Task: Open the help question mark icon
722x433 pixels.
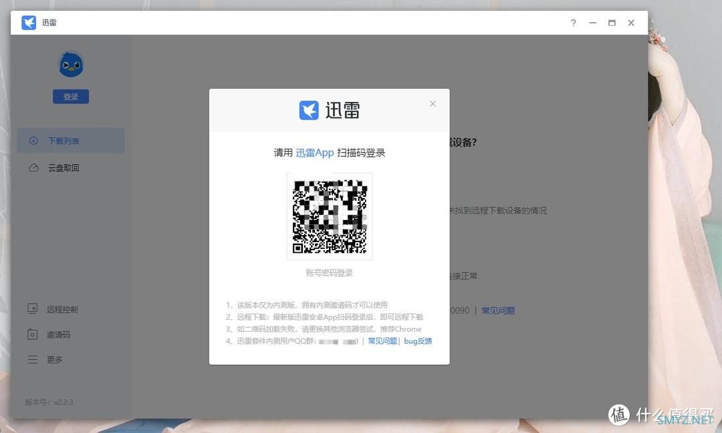Action: coord(574,23)
